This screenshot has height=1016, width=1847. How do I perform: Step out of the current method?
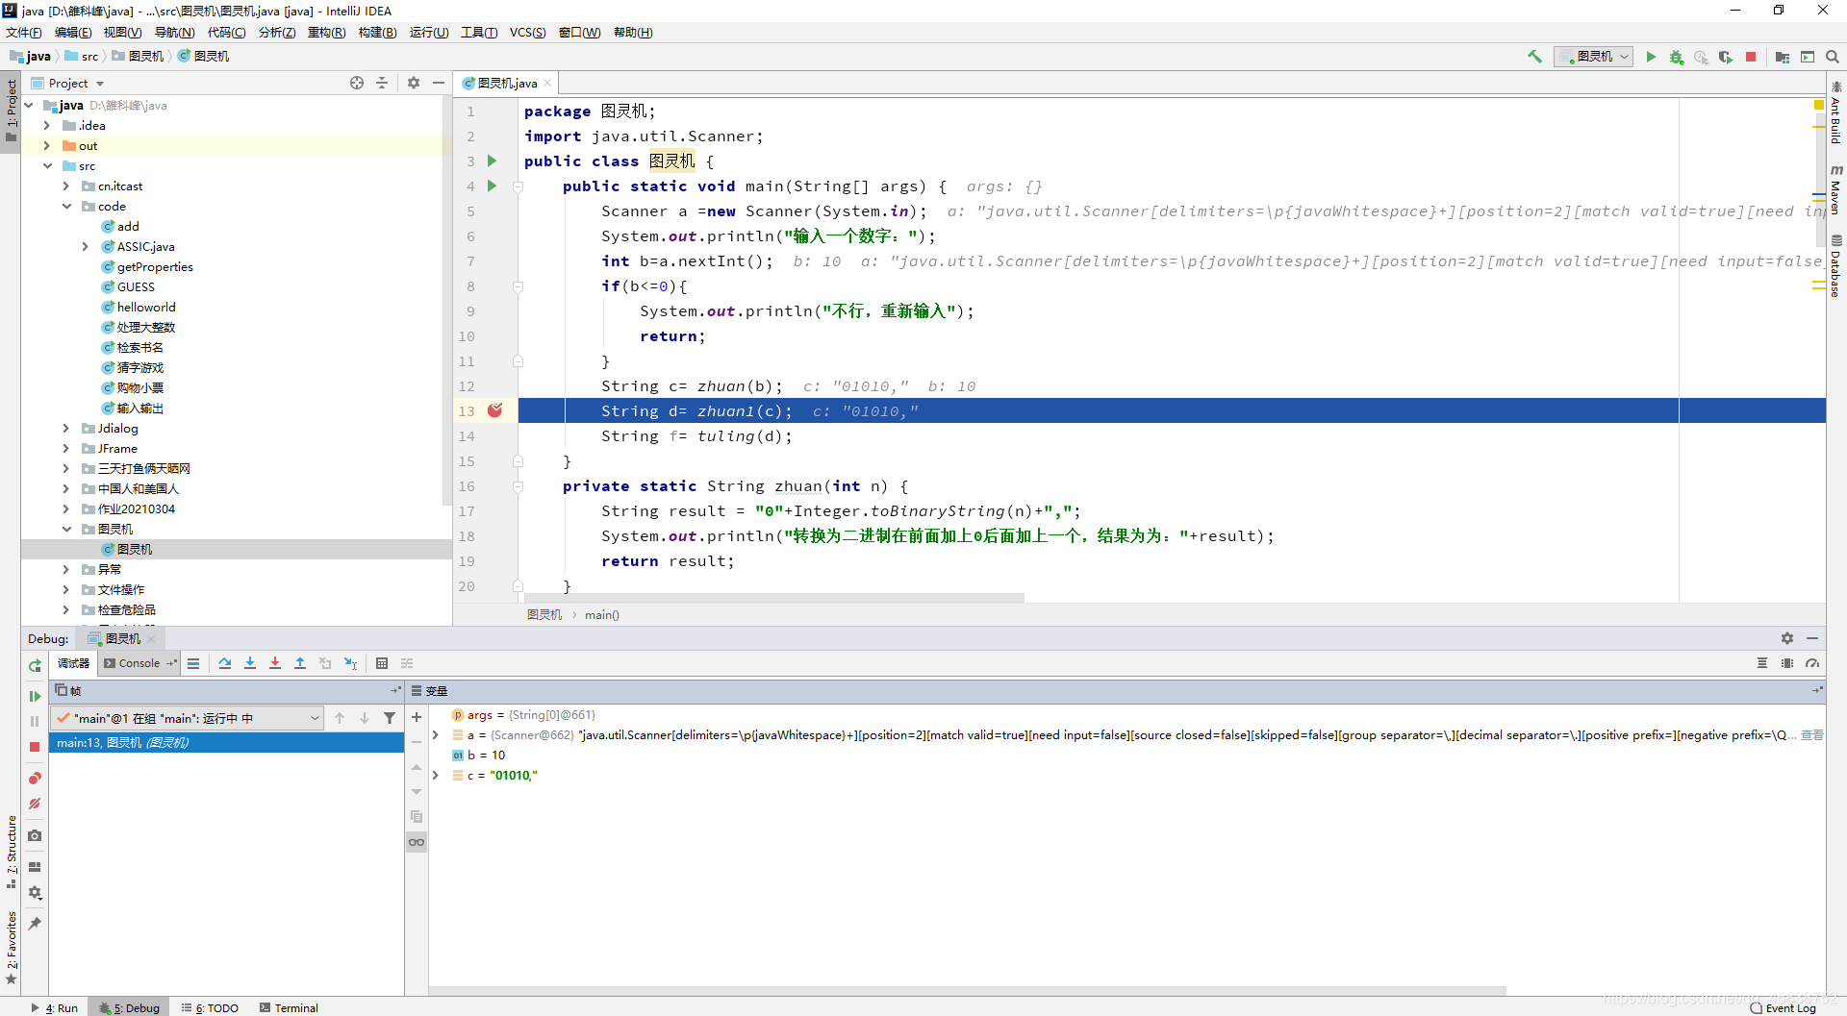click(x=300, y=663)
